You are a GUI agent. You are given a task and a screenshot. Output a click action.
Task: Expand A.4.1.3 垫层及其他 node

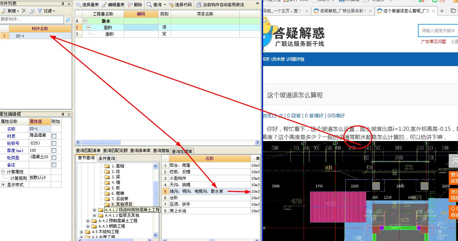tap(95, 215)
